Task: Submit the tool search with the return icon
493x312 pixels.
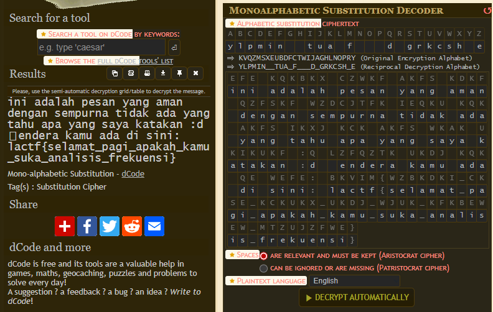Action: point(174,47)
